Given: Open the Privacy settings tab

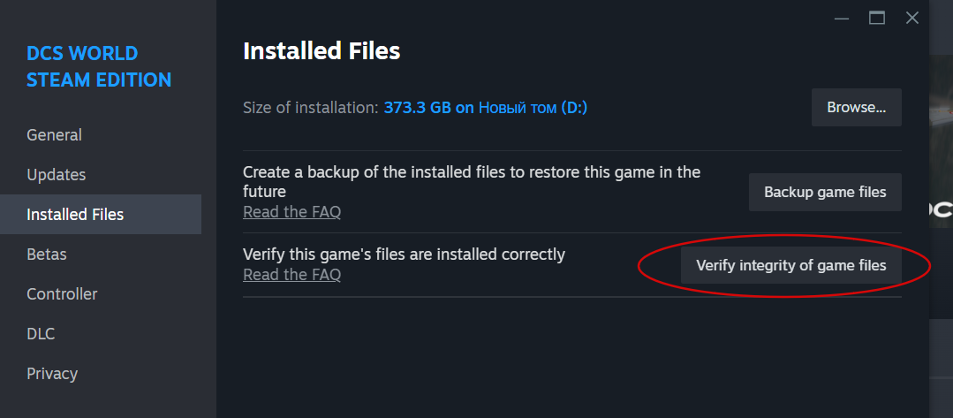Looking at the screenshot, I should (52, 374).
